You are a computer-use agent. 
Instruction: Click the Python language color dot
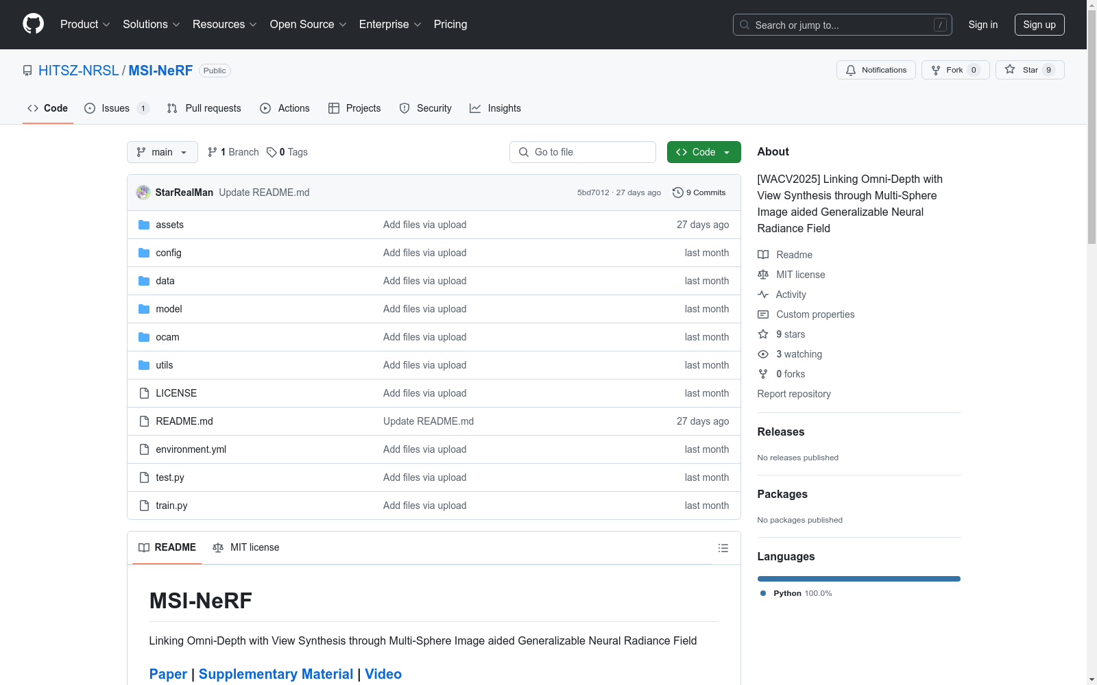coord(763,593)
